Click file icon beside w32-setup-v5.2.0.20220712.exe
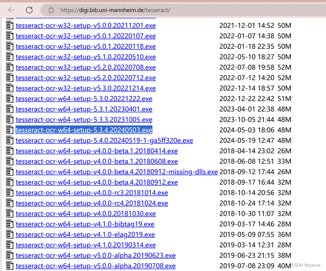This screenshot has height=271, width=326. [10, 77]
